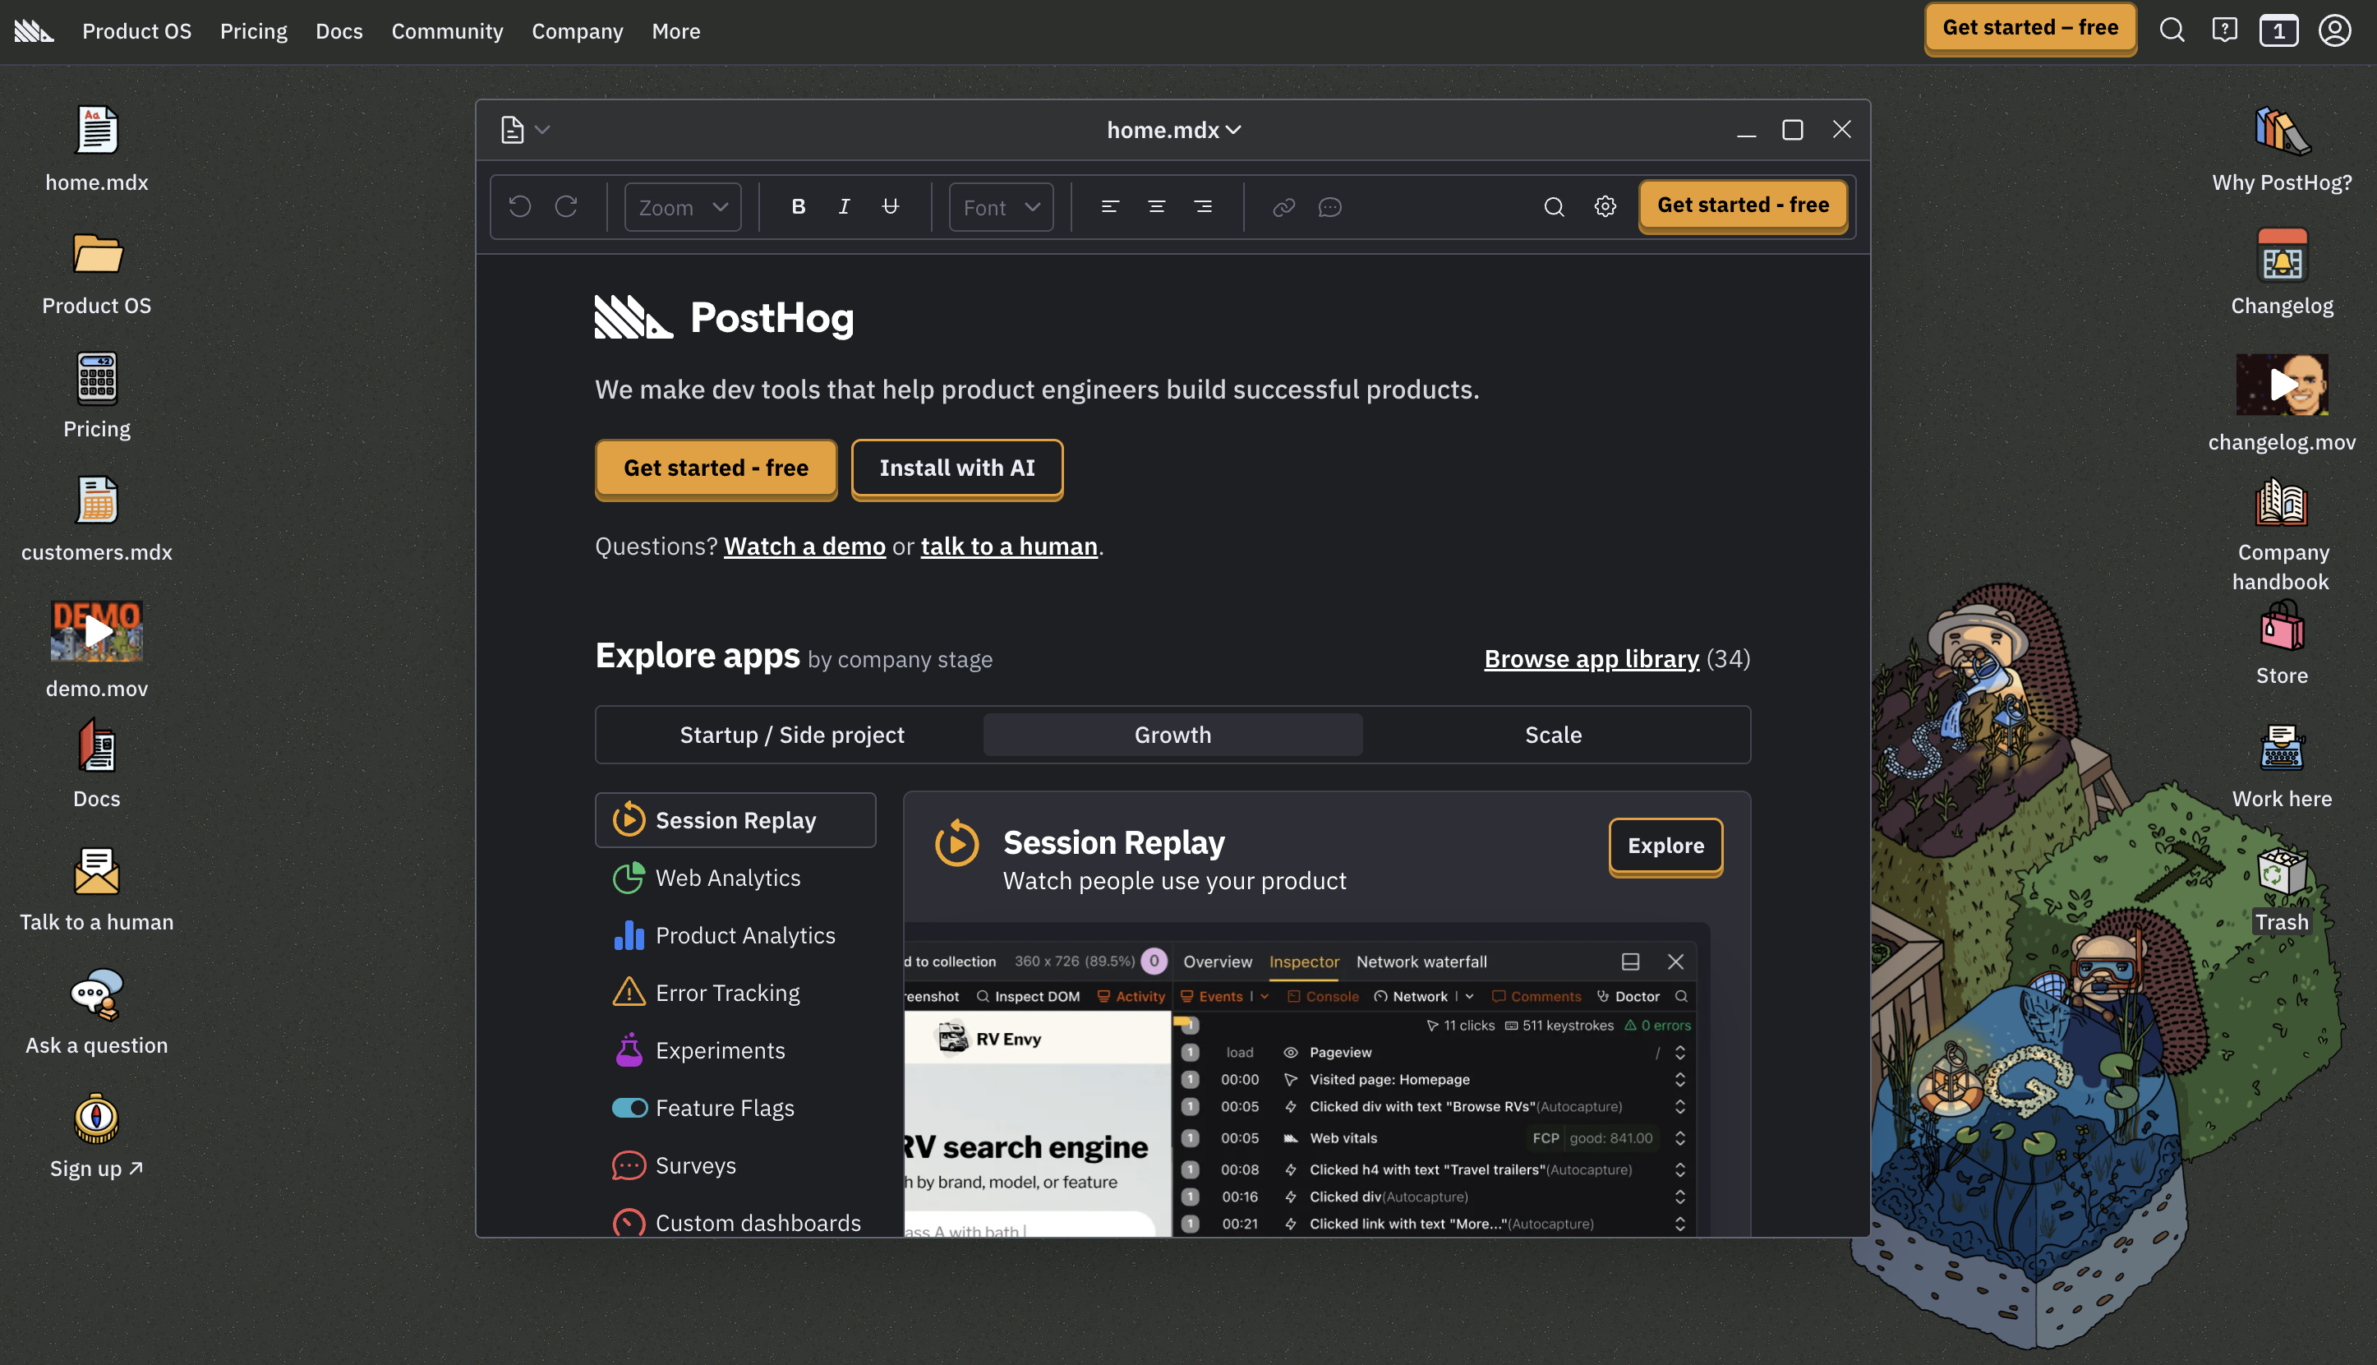2377x1365 pixels.
Task: Select Web Analytics in the app list
Action: pyautogui.click(x=735, y=878)
